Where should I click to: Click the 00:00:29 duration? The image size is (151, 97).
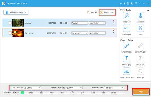[64, 33]
